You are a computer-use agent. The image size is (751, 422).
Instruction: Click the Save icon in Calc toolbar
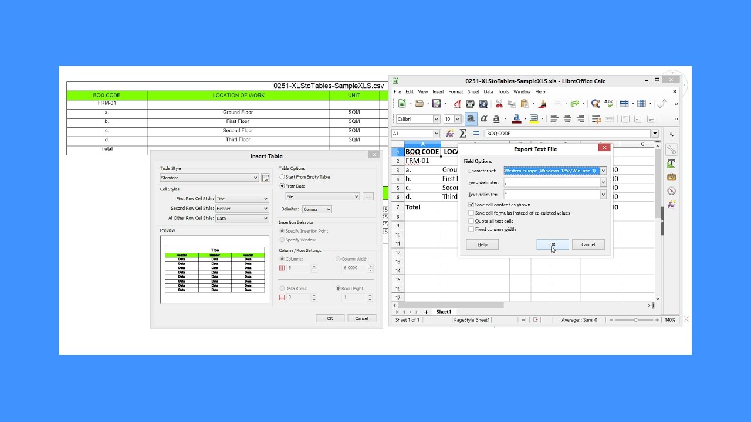click(436, 104)
